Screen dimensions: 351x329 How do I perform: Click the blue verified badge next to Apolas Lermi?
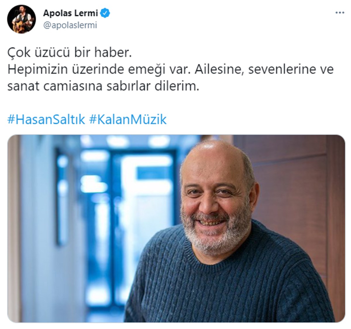pyautogui.click(x=105, y=13)
